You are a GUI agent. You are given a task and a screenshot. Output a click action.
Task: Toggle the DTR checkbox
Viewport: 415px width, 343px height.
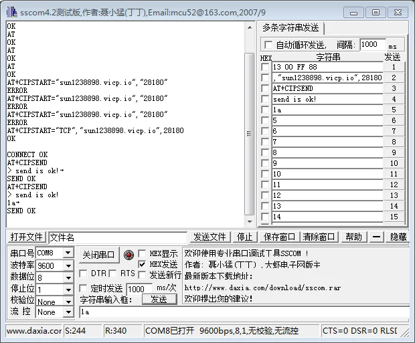pyautogui.click(x=83, y=273)
